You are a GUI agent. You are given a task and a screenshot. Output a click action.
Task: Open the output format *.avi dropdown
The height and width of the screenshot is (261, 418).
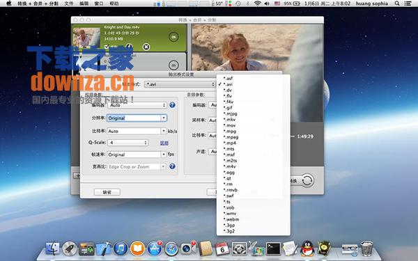tap(180, 84)
